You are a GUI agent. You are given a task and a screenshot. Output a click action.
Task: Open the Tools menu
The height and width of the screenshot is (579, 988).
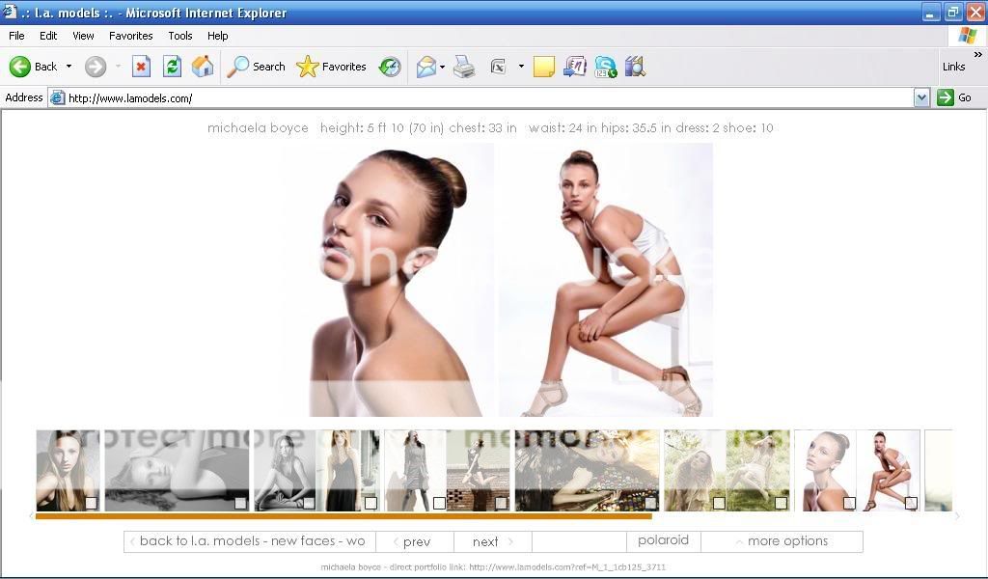[180, 36]
